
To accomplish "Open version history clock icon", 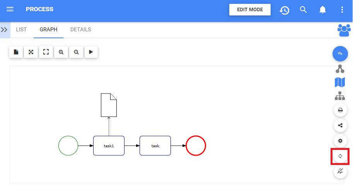I will pyautogui.click(x=285, y=10).
